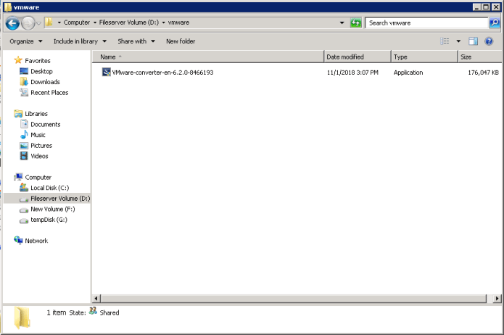
Task: Open the Share with menu
Action: tap(136, 41)
